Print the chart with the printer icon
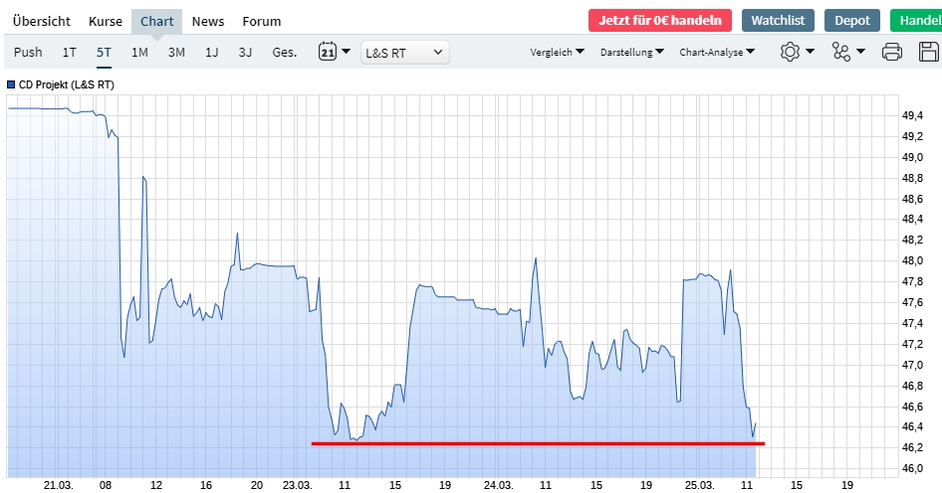Screen dimensions: 942x493 point(892,52)
